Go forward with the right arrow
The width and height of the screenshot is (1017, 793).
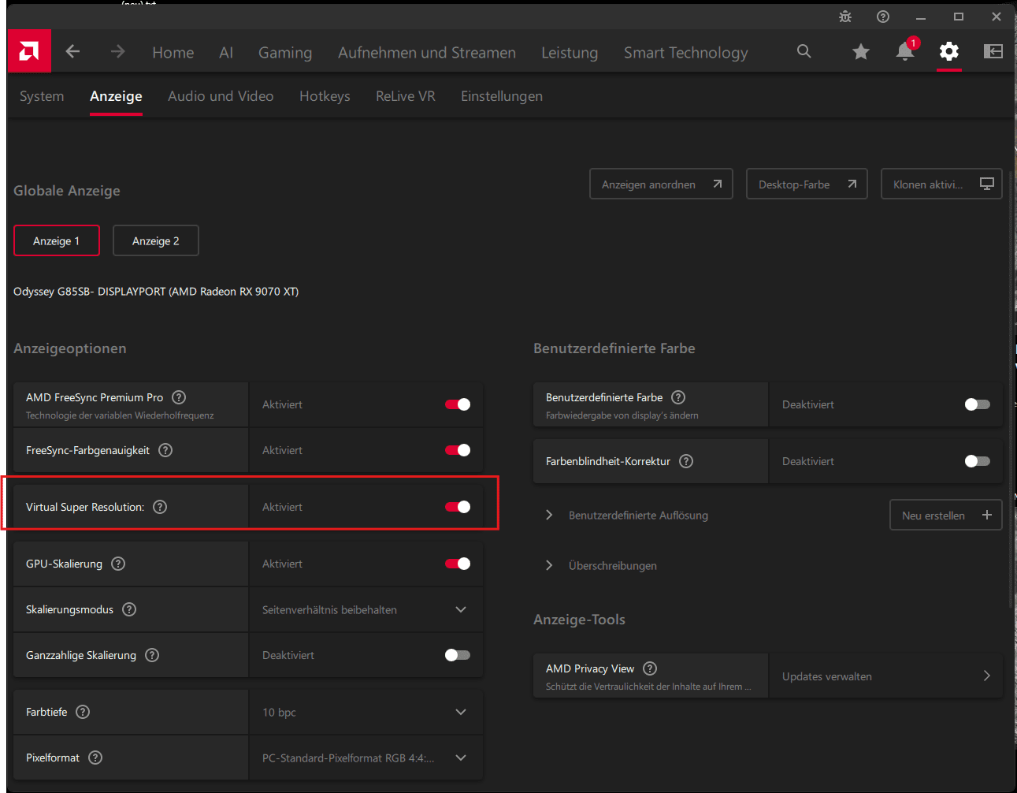[118, 51]
